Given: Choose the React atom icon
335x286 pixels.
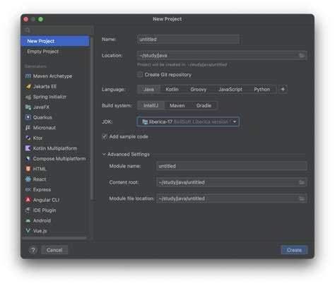Looking at the screenshot, I should [x=28, y=179].
